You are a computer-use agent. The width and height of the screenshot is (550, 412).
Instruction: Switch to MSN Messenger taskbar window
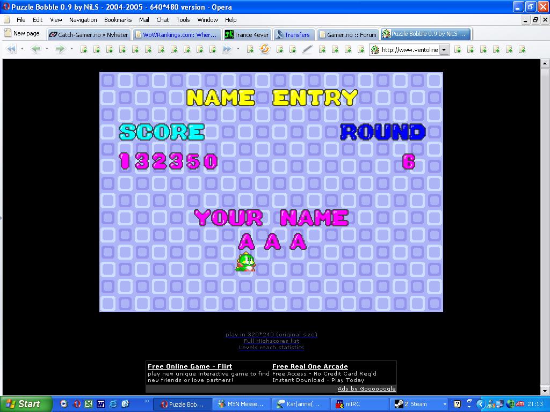point(241,404)
